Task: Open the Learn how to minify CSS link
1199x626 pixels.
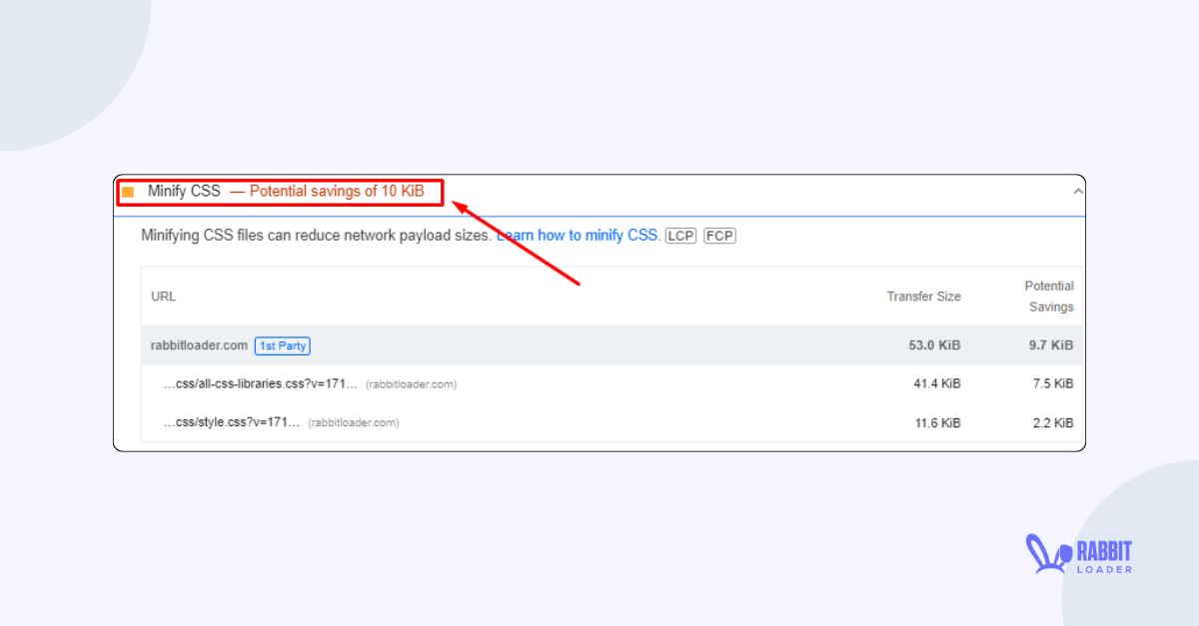Action: coord(578,235)
